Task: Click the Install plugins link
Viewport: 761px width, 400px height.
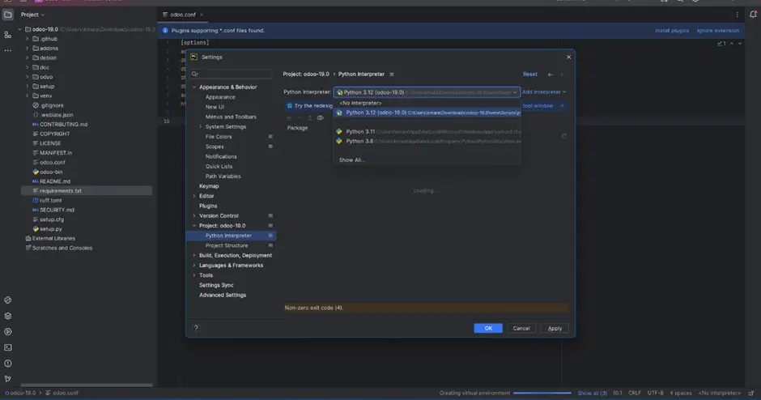Action: tap(672, 31)
